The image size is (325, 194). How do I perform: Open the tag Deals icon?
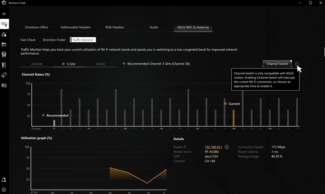[4, 75]
